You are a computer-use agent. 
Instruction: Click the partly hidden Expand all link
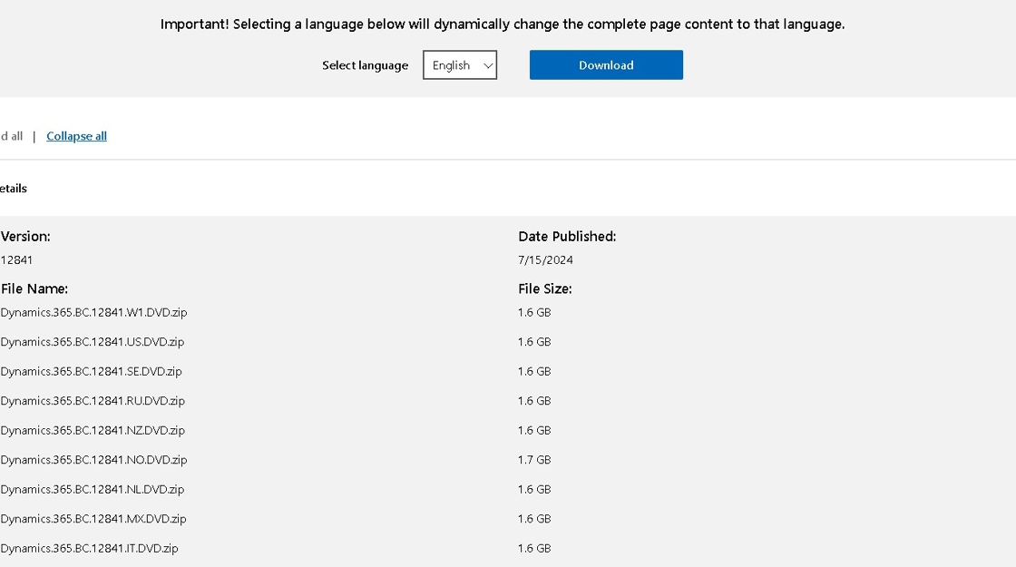(x=11, y=136)
